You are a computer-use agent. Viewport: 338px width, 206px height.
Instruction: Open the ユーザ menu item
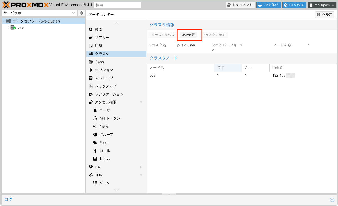click(x=116, y=110)
